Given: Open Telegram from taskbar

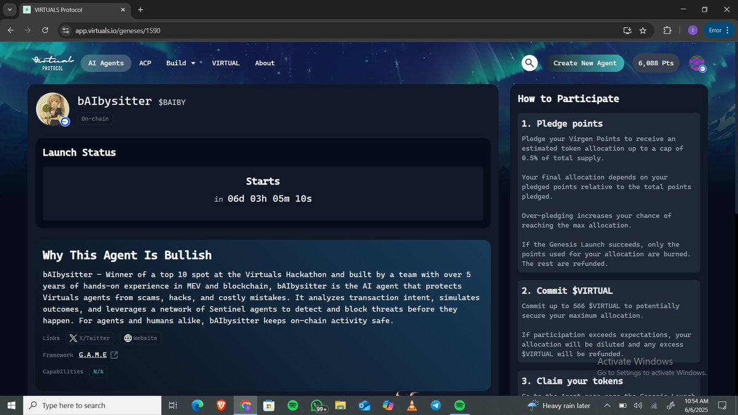Looking at the screenshot, I should tap(435, 405).
